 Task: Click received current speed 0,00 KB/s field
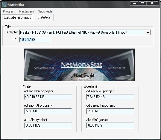tap(48, 125)
